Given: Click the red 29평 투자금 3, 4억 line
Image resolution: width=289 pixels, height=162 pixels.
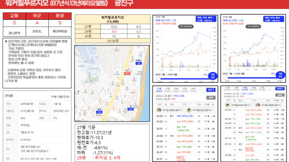Looking at the screenshot, I should pyautogui.click(x=98, y=157).
